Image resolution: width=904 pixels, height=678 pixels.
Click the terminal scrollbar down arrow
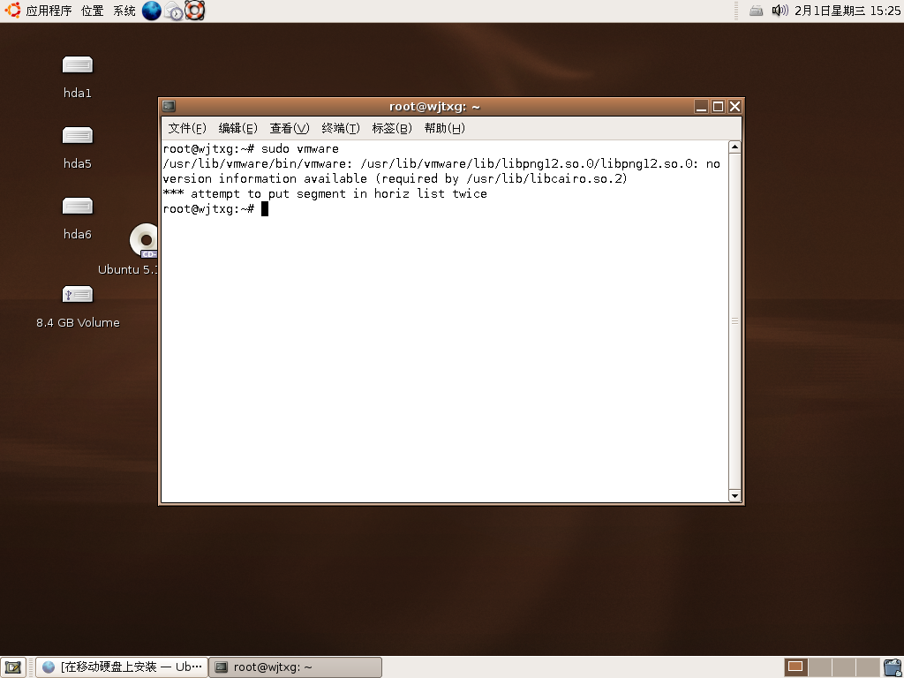tap(734, 496)
